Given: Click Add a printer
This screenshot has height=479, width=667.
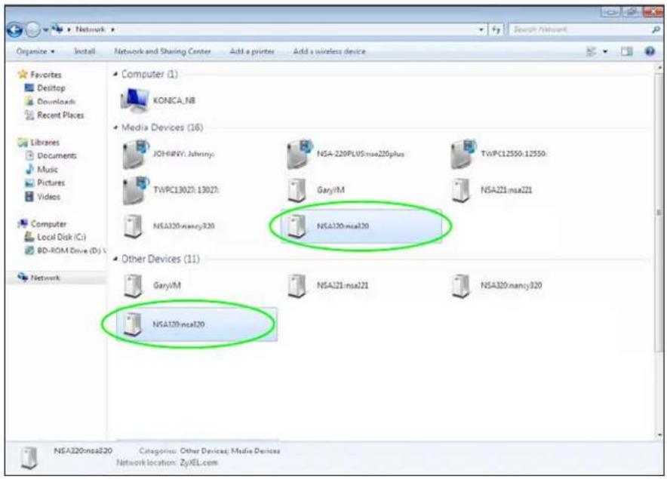Looking at the screenshot, I should pos(252,51).
